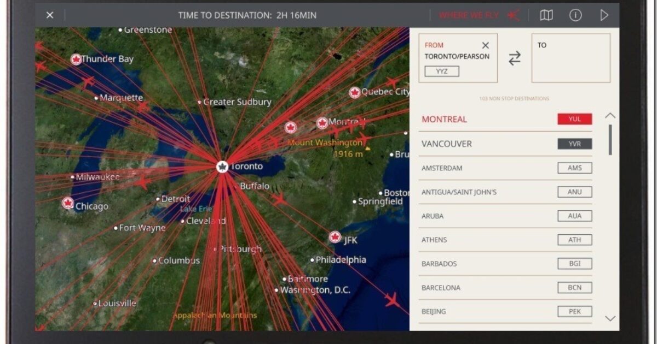This screenshot has height=344, width=657.
Task: Click the BARCELONA BCN code button
Action: tap(574, 288)
